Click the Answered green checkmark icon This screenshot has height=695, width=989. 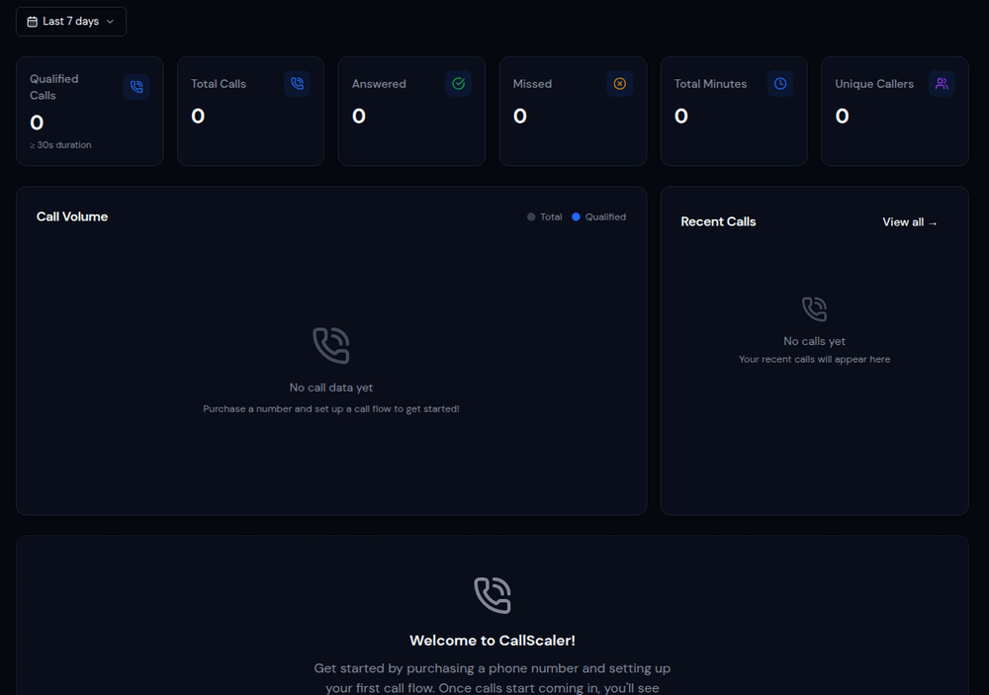point(458,84)
